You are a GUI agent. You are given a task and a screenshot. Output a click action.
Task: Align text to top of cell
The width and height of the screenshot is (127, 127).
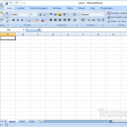click(51, 14)
